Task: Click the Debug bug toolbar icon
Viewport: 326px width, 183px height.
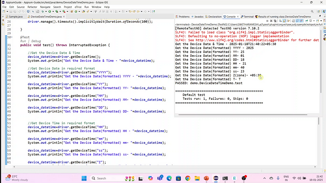Action: 43,12
